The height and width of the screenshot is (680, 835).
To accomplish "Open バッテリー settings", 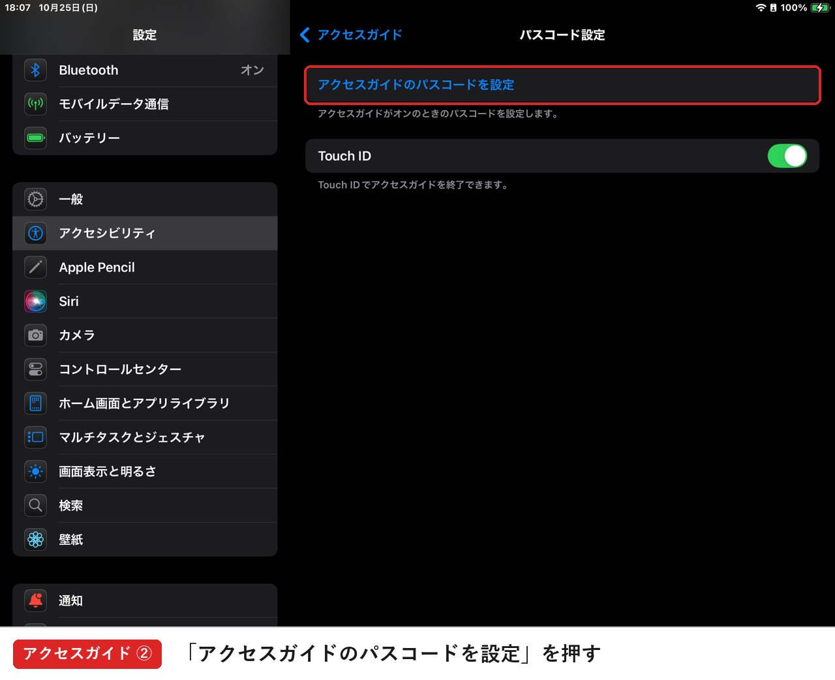I will pos(145,138).
